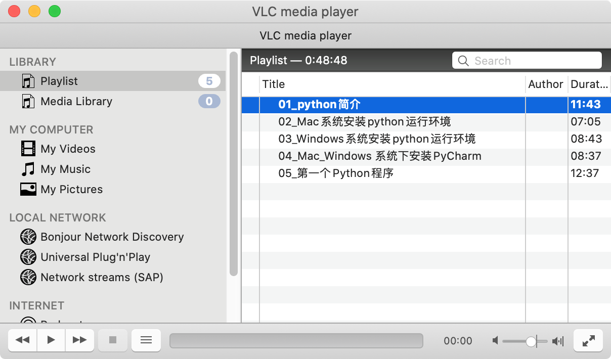Click the 12:37 duration cell
The image size is (611, 359).
click(x=586, y=173)
